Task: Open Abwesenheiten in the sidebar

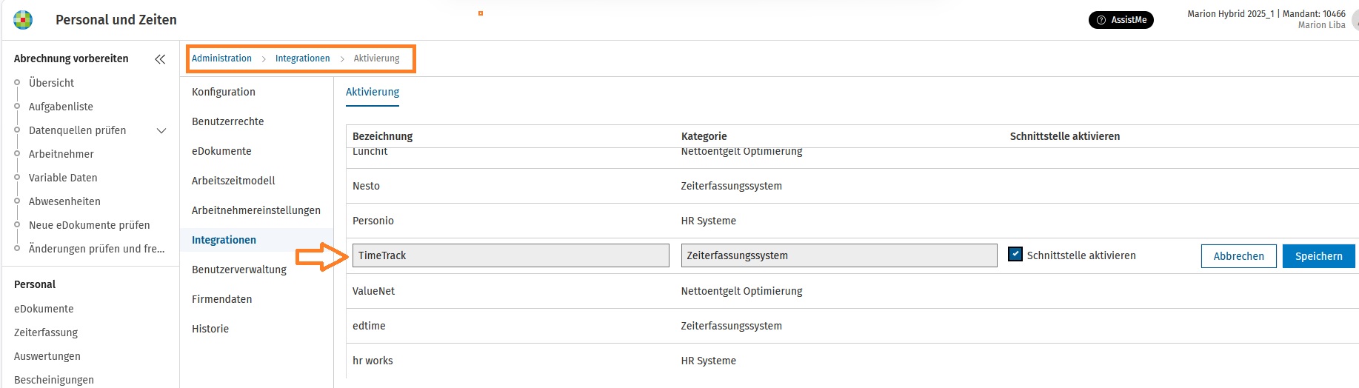Action: pos(64,201)
